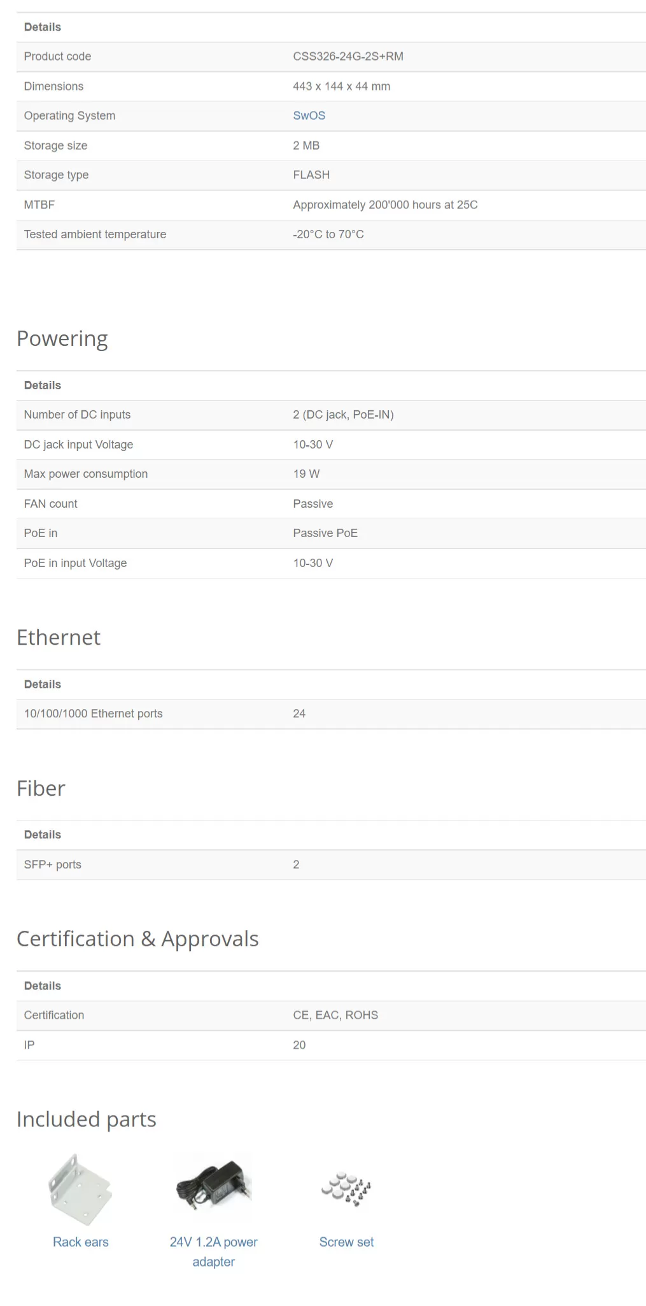Click the Certification & Approvals heading
This screenshot has height=1306, width=646.
coord(137,938)
